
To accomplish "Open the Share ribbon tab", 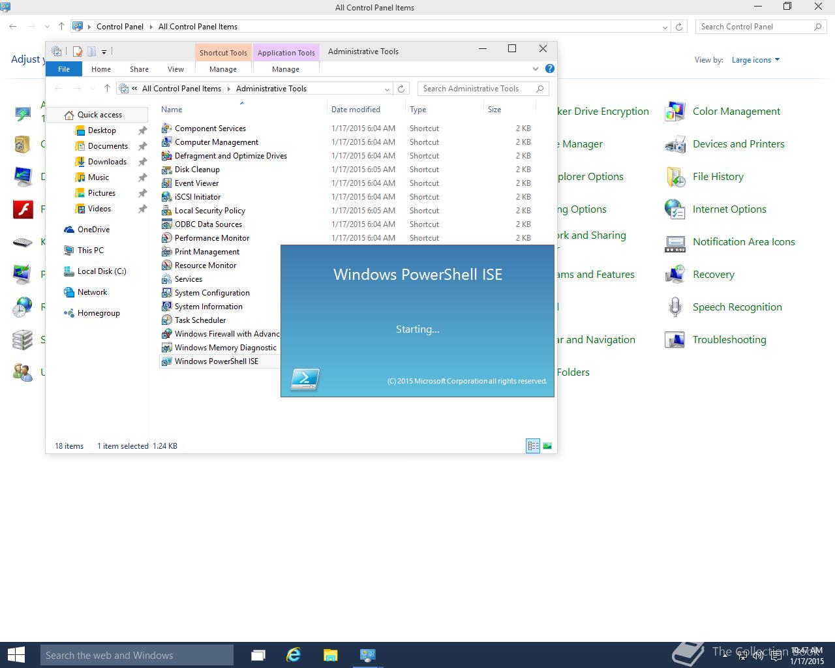I will [x=139, y=69].
